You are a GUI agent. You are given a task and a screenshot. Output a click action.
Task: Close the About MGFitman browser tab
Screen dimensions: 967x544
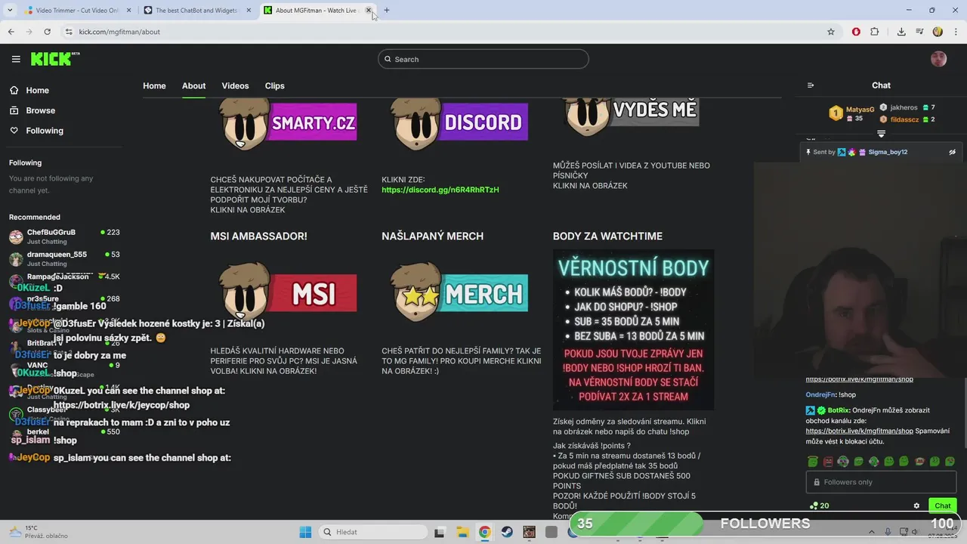pyautogui.click(x=369, y=11)
